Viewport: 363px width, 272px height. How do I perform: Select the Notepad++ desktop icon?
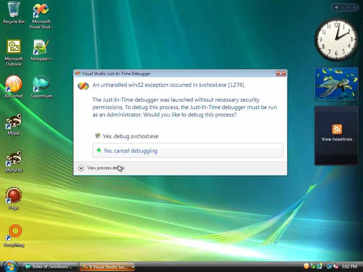pyautogui.click(x=41, y=50)
